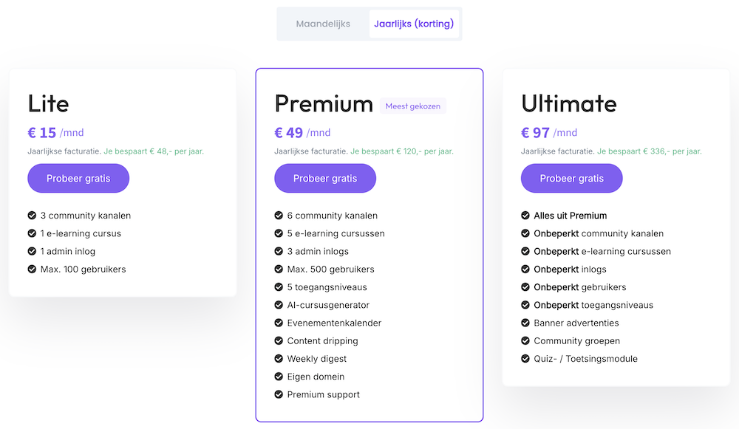Click the checkmark next to 'Banner advertenties'
This screenshot has height=429, width=739.
point(524,323)
